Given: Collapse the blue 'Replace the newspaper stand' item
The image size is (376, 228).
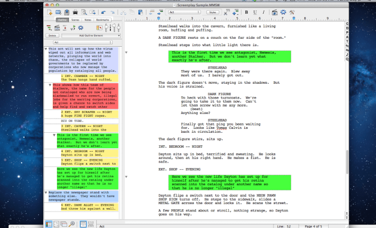Looking at the screenshot, I should coord(46,193).
